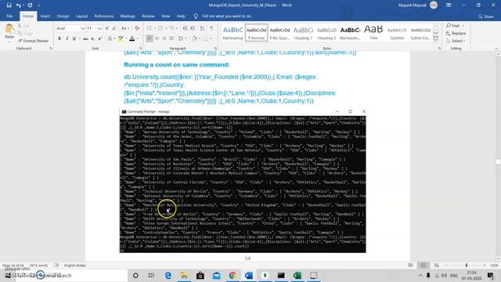Toggle Underline formatting
This screenshot has height=282, width=501.
74,38
